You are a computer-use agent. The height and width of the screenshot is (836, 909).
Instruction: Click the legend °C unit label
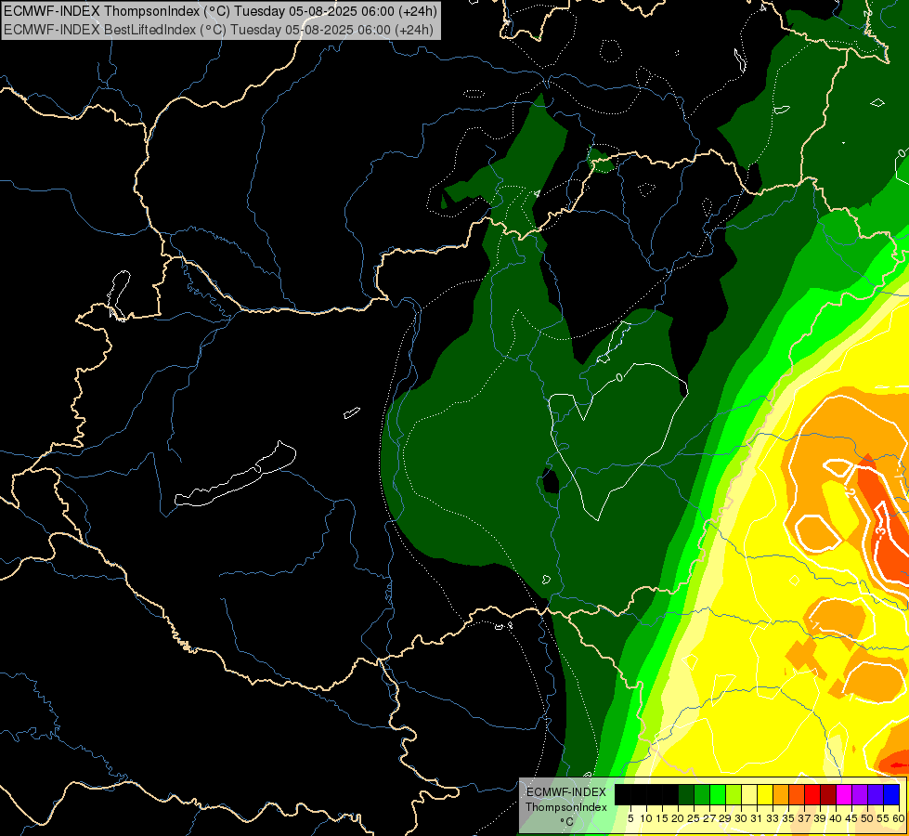[x=566, y=822]
